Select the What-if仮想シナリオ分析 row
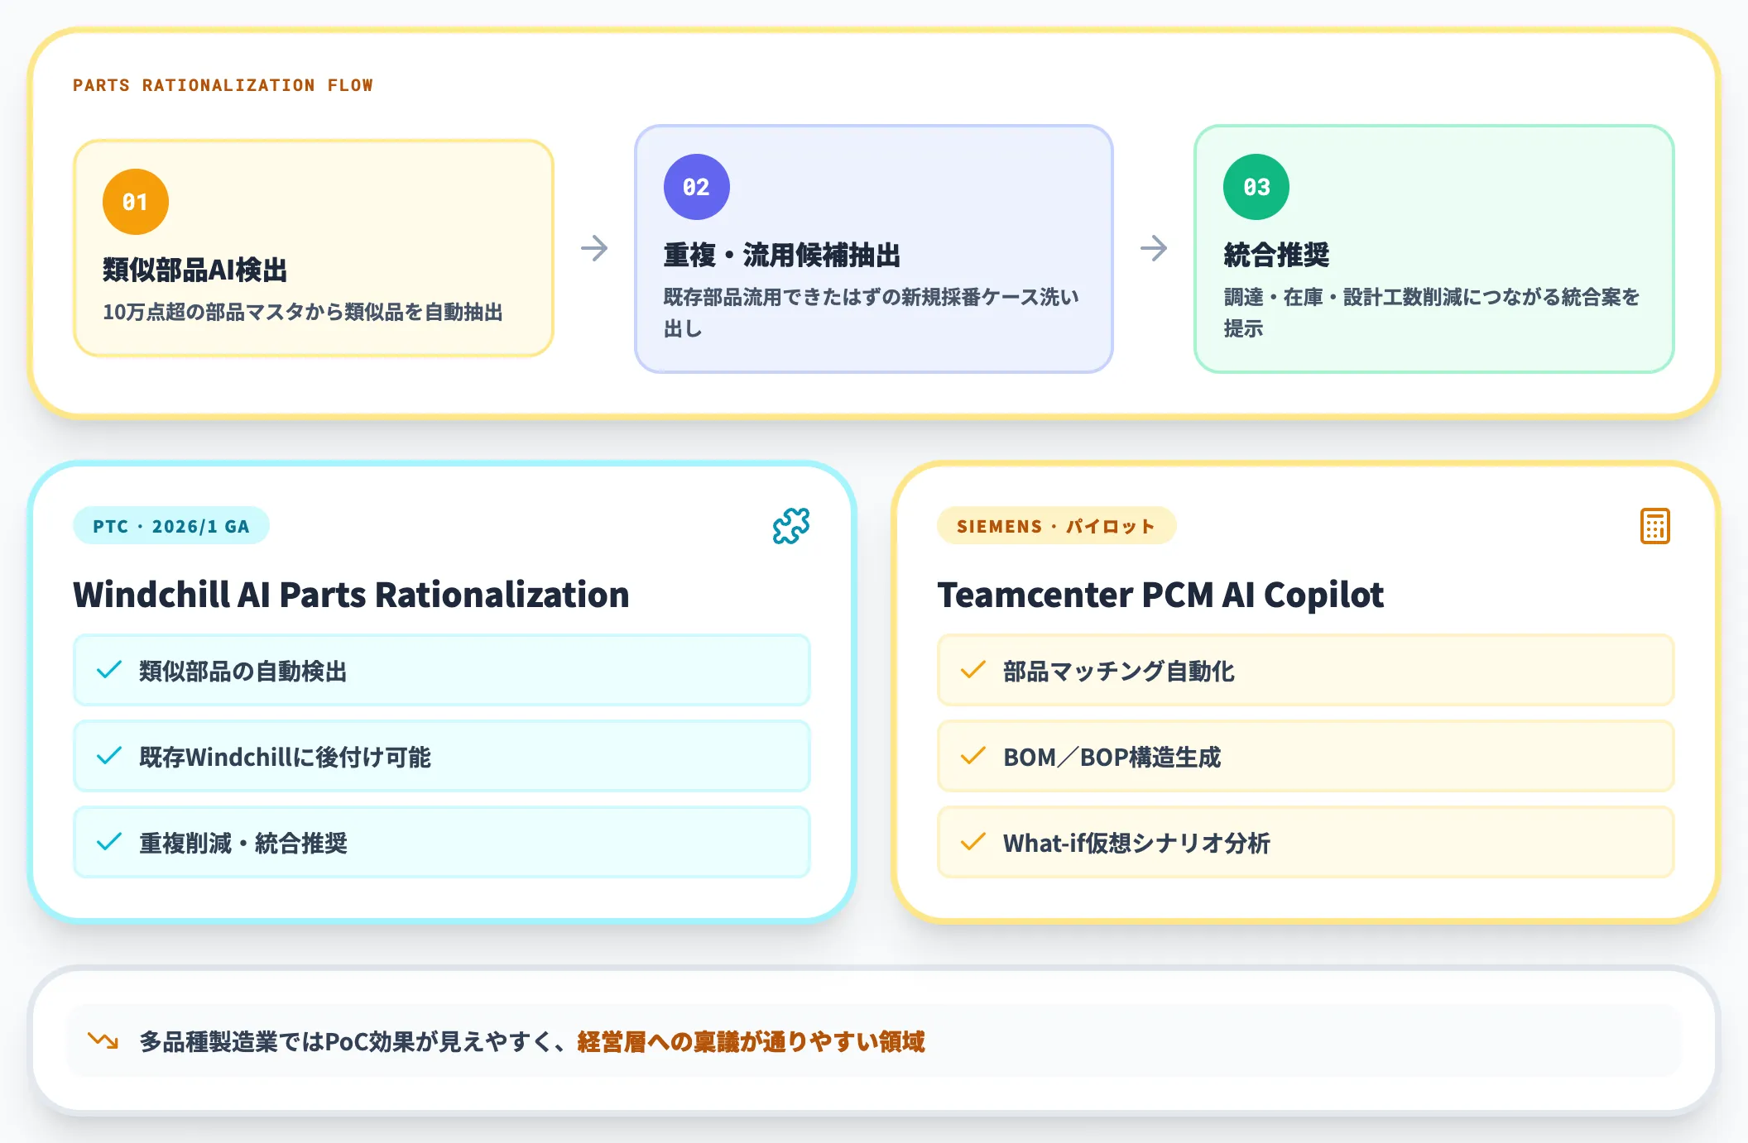Screen dimensions: 1748x1143 pos(1306,842)
